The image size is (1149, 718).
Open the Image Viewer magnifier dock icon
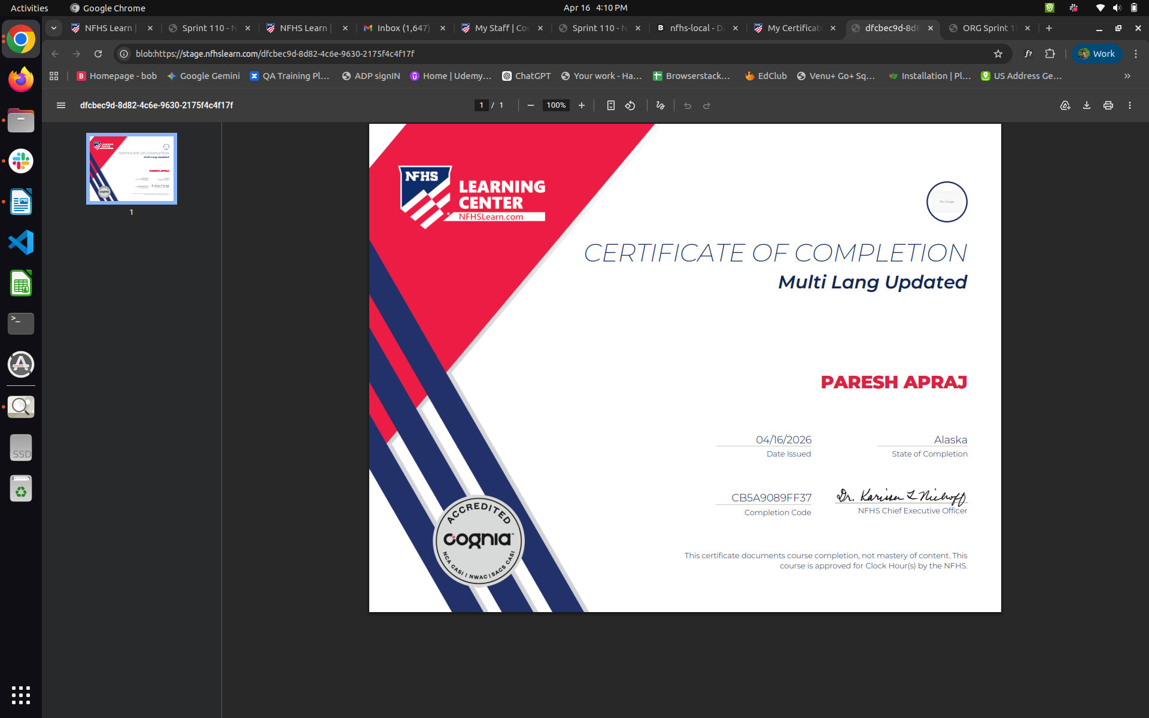point(21,407)
